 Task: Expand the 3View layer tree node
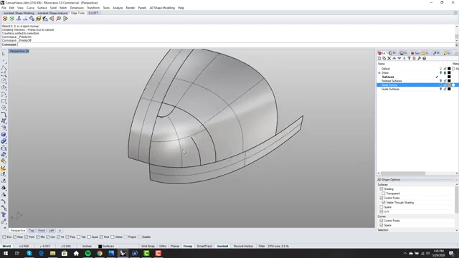click(379, 73)
